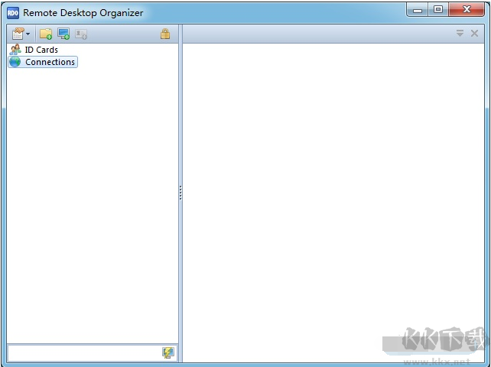Add a new ID card icon
Image resolution: width=491 pixels, height=367 pixels.
pyautogui.click(x=81, y=34)
